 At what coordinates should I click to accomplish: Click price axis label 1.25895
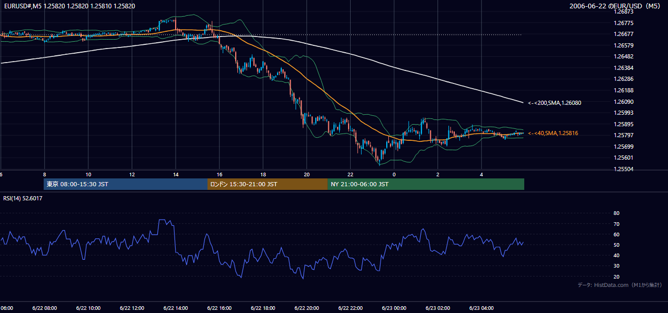coord(624,124)
